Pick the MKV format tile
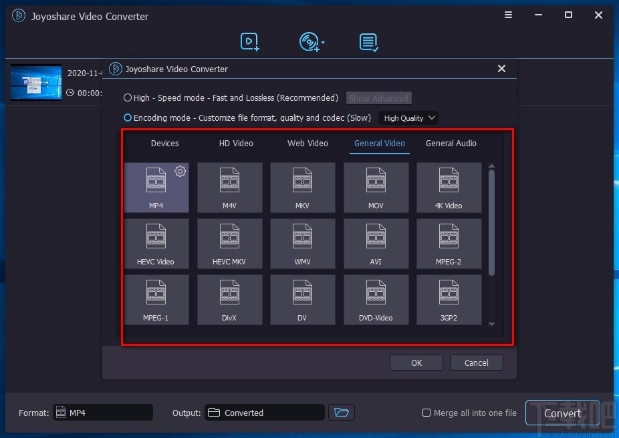 pos(302,188)
